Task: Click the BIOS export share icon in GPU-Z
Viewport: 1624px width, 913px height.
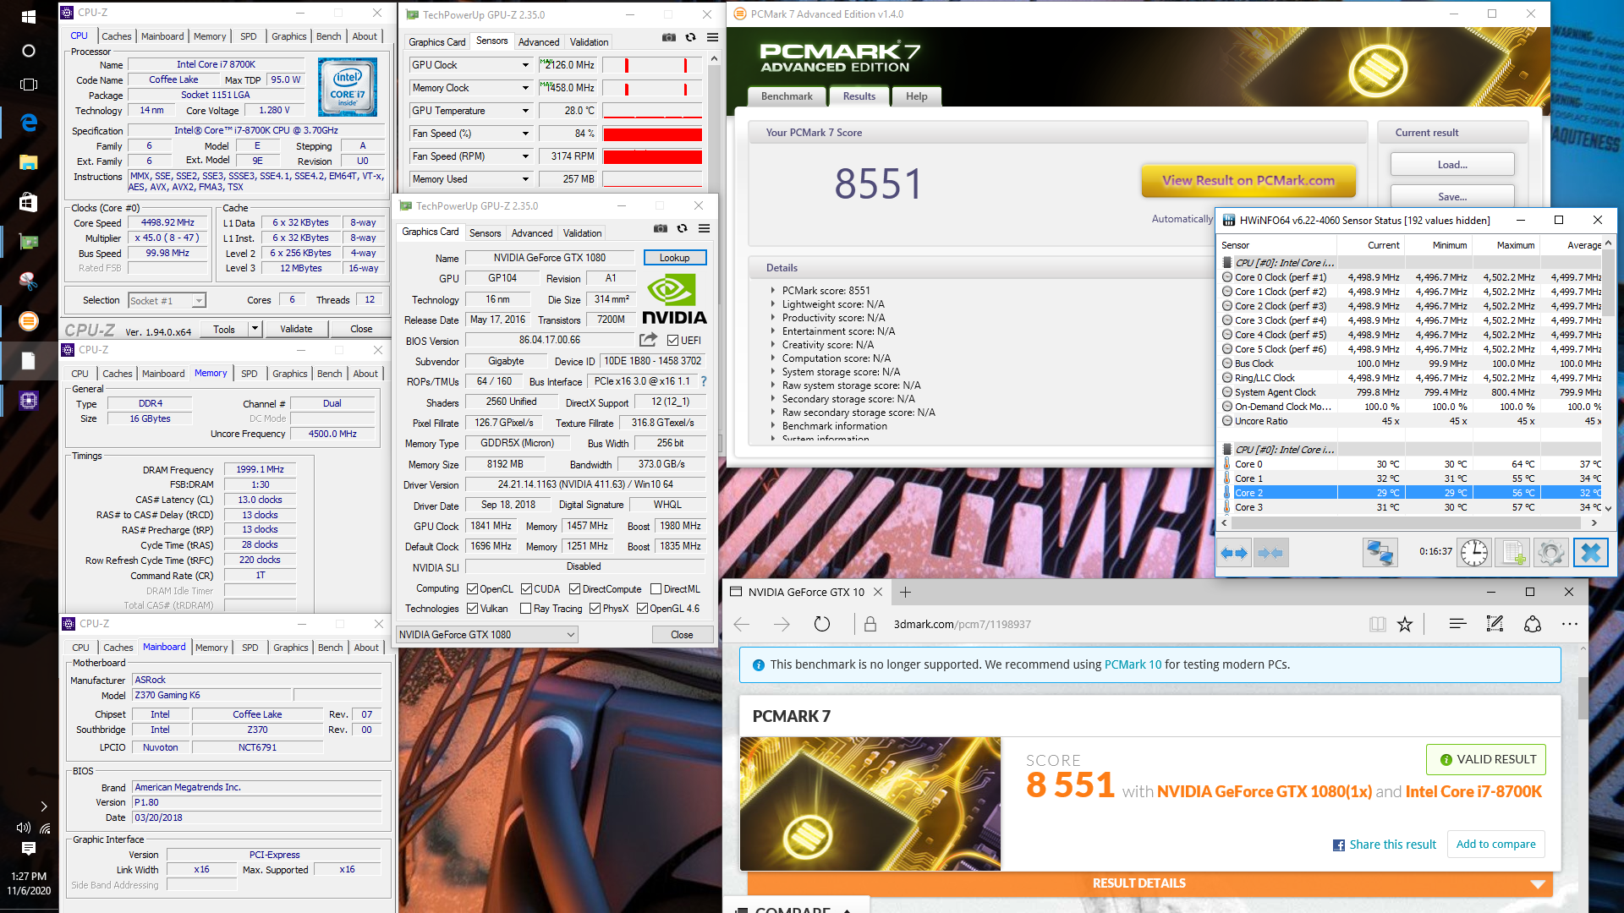Action: (x=648, y=340)
